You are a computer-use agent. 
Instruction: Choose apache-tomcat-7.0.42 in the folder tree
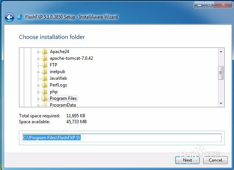[x=71, y=58]
